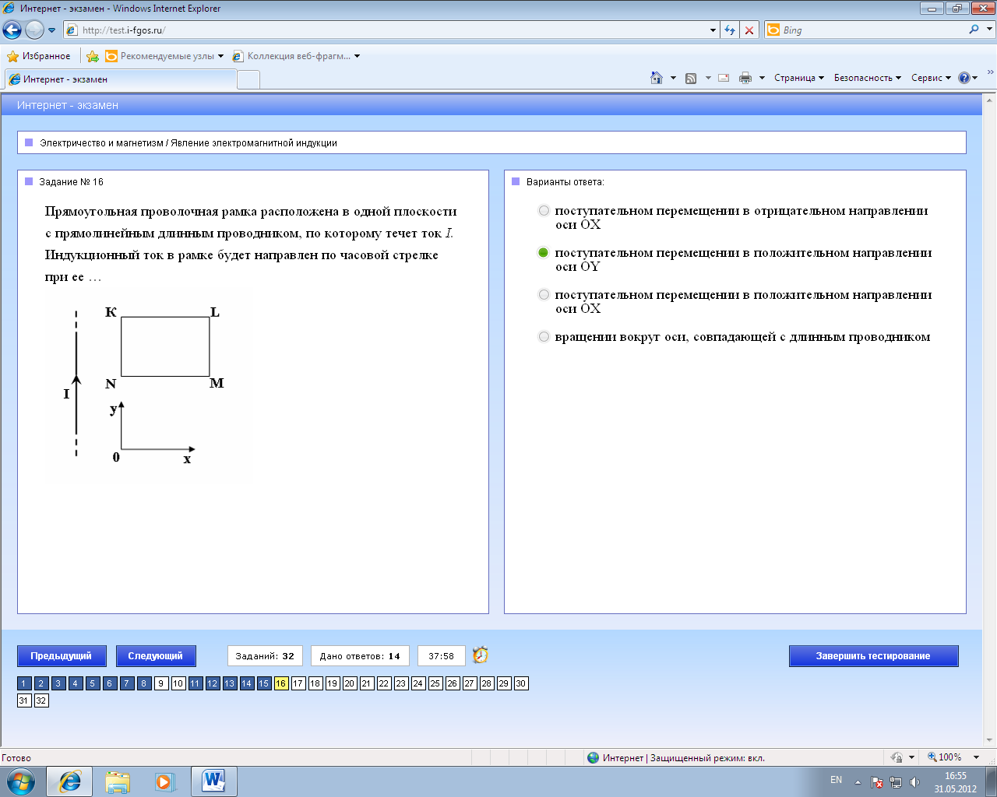Select answer: rotation around the long conductor

coord(544,337)
